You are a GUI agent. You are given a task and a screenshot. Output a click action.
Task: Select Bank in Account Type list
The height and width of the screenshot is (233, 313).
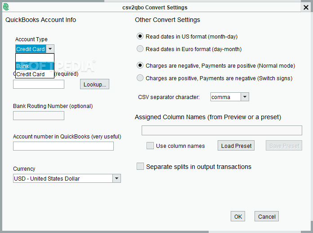coord(35,66)
